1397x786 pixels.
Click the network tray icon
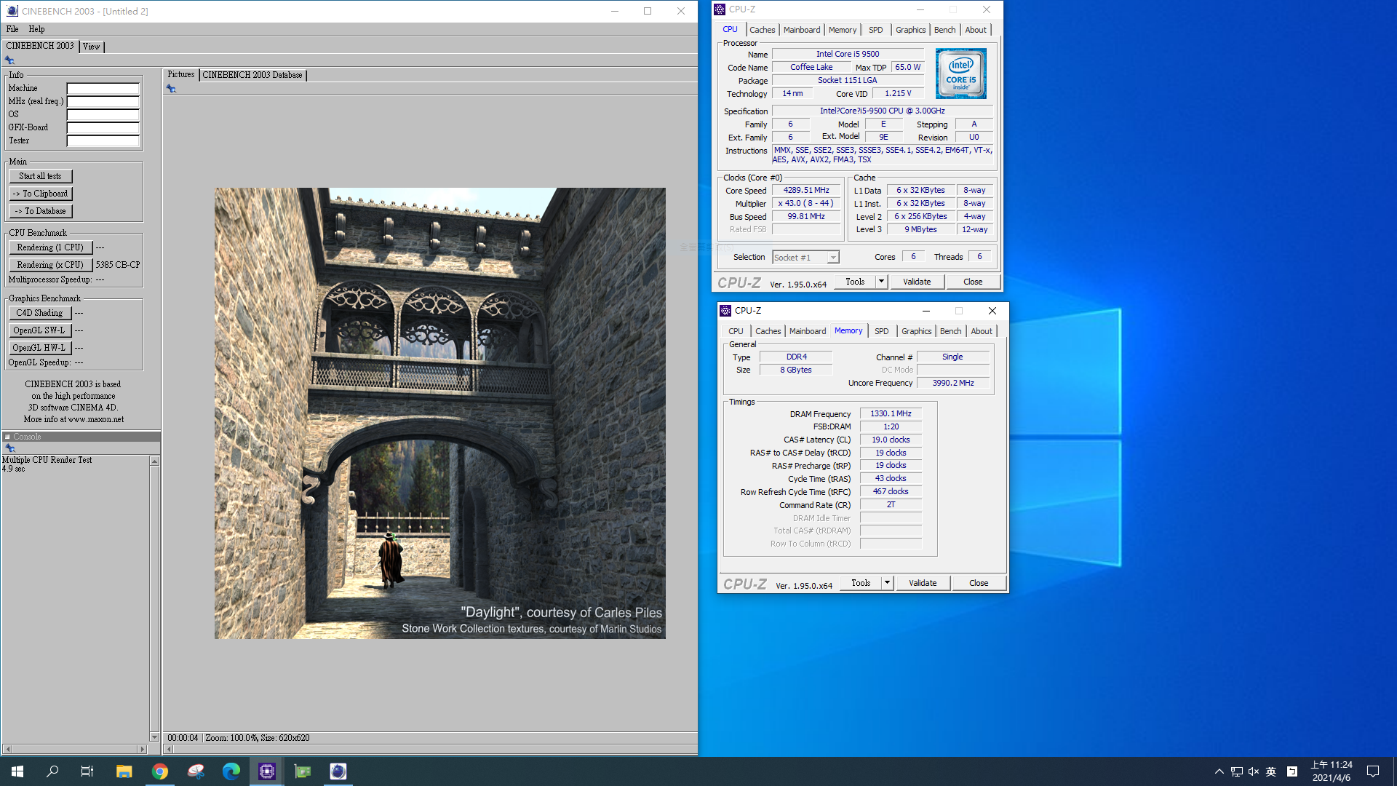point(1236,771)
